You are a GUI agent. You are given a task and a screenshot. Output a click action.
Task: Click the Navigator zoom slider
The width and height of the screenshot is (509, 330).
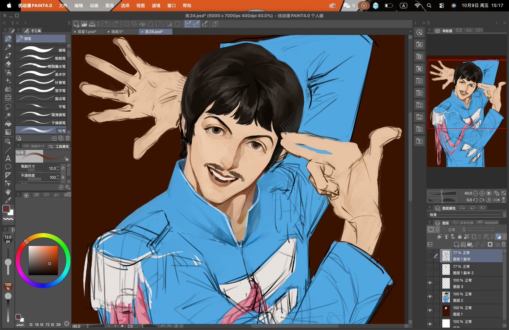442,193
